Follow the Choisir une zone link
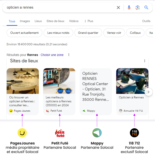 pos(52,55)
